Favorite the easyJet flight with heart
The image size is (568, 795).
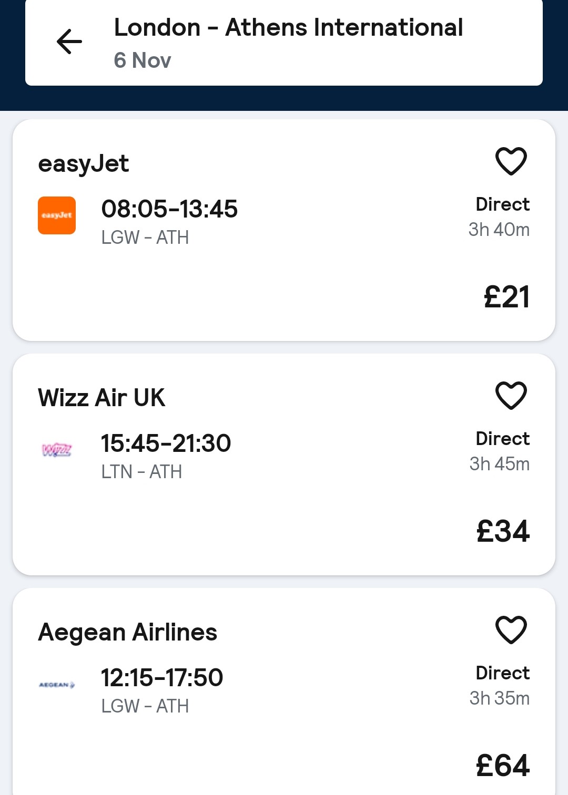(x=511, y=161)
